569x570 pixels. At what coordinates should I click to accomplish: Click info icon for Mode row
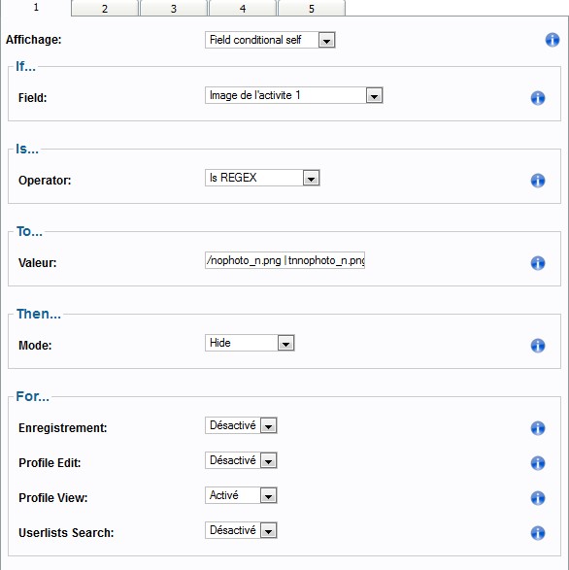click(538, 346)
